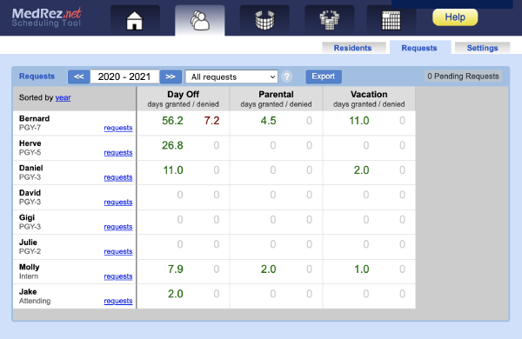522x339 pixels.
Task: Select the Requests tab
Action: 419,48
